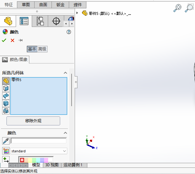Toggle to 高级 advanced mode
The height and width of the screenshot is (174, 195).
pos(42,49)
